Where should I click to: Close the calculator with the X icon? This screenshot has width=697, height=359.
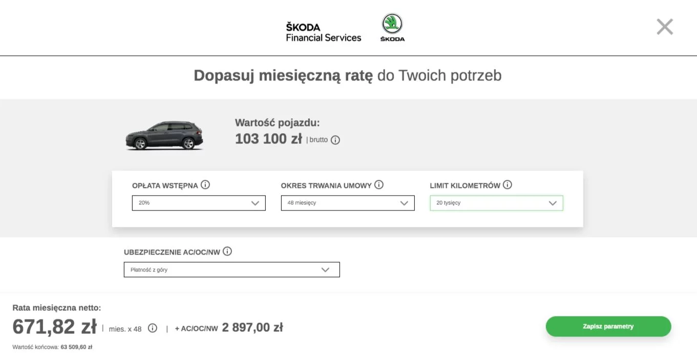pyautogui.click(x=665, y=27)
